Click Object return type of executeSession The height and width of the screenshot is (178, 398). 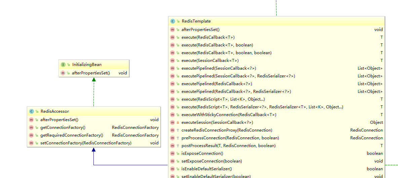pyautogui.click(x=376, y=122)
